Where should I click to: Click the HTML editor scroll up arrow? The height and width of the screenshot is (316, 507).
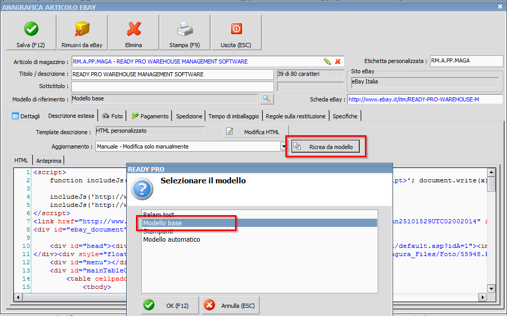[x=491, y=173]
